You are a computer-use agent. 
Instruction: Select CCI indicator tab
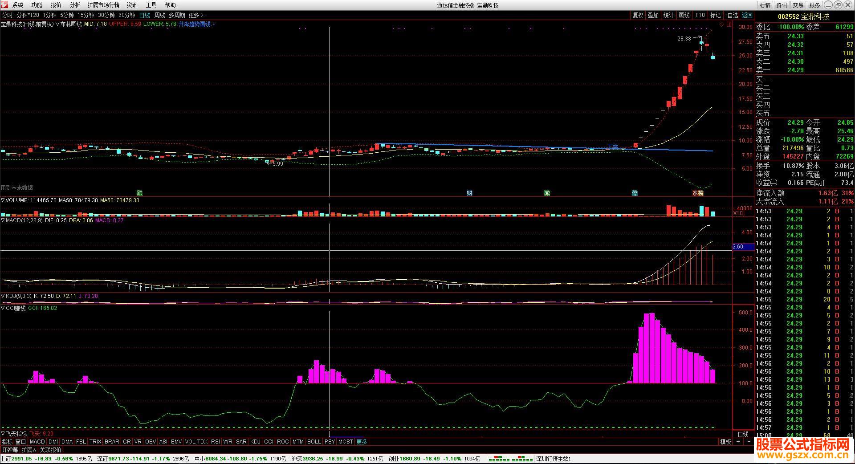pos(269,442)
